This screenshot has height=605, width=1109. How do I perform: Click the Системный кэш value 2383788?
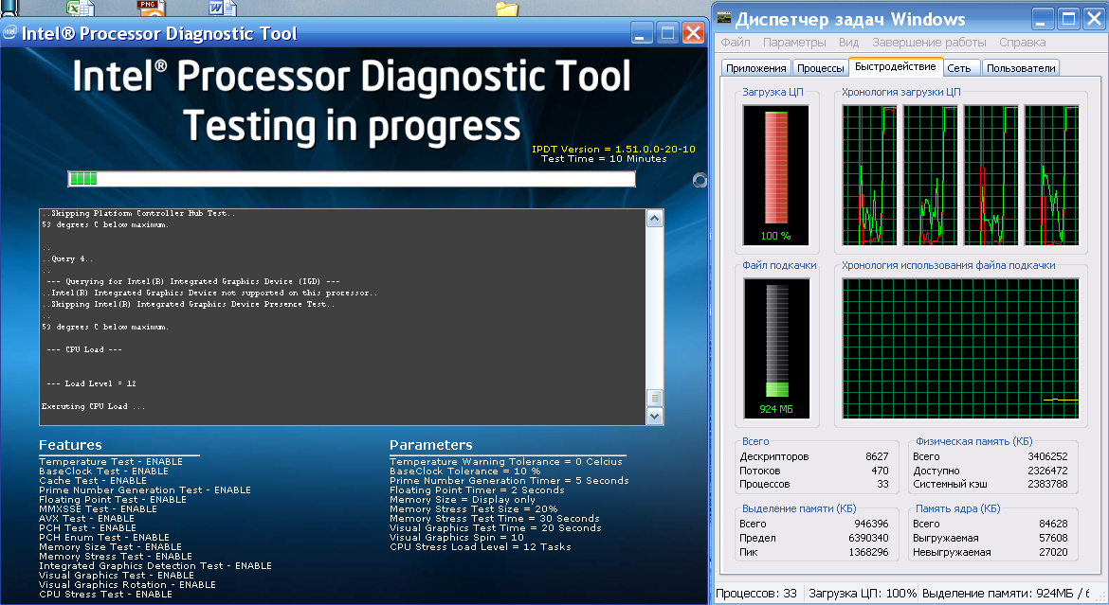coord(1047,484)
